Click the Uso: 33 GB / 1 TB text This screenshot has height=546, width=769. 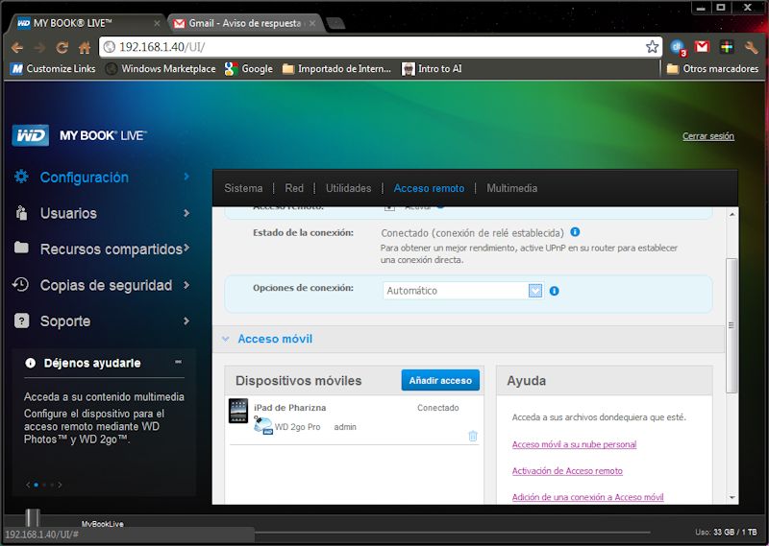(x=726, y=532)
